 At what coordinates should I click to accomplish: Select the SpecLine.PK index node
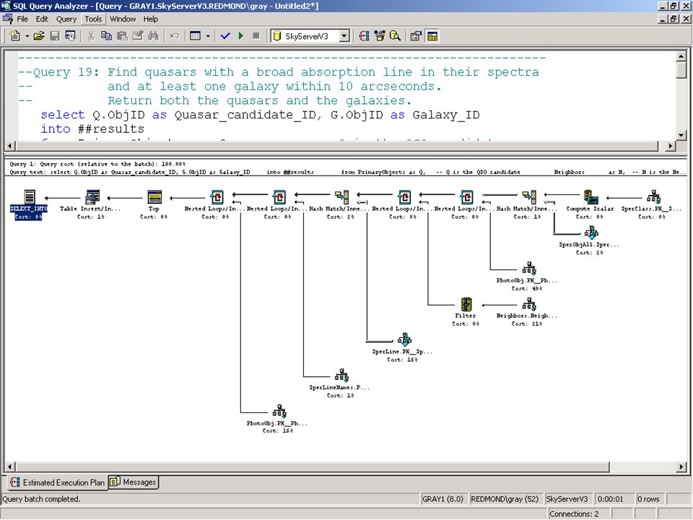point(403,347)
